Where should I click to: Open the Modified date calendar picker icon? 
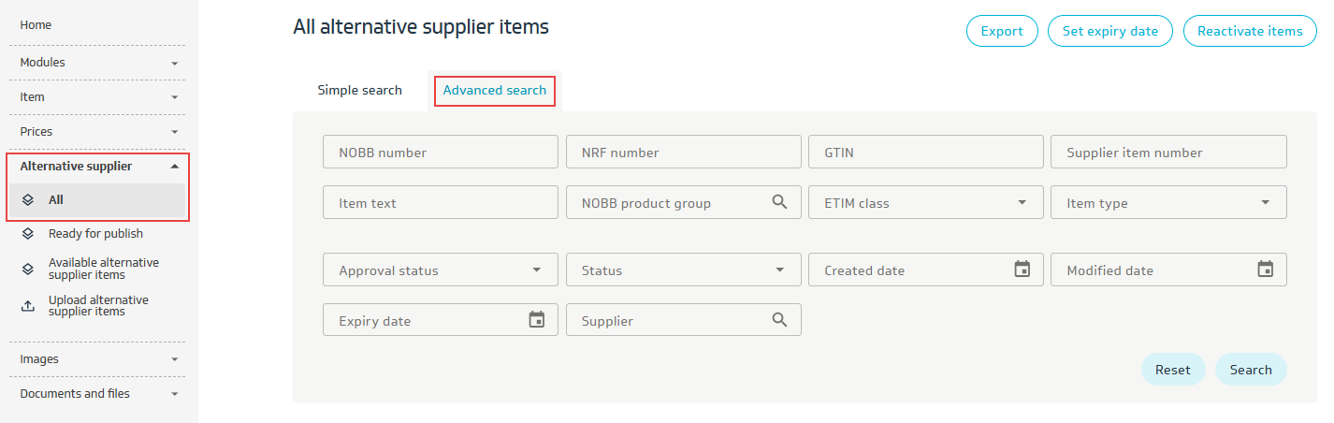pos(1265,270)
